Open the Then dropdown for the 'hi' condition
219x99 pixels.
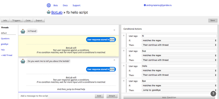point(179,45)
